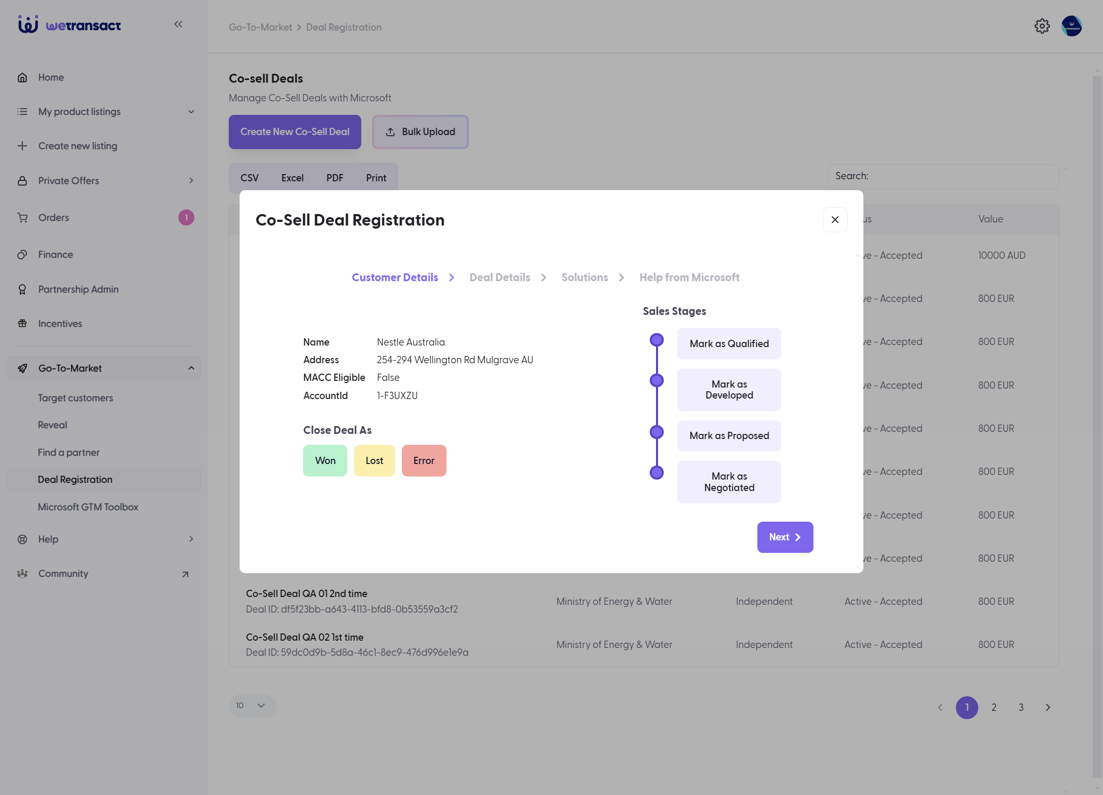
Task: Mark the deal as Qualified
Action: point(729,344)
